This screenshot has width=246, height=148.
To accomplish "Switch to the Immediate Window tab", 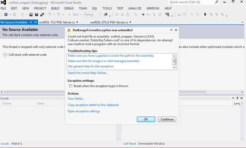I will [x=152, y=143].
